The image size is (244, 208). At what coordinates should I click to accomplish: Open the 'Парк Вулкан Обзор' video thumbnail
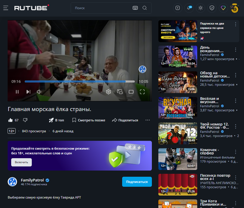(178, 82)
